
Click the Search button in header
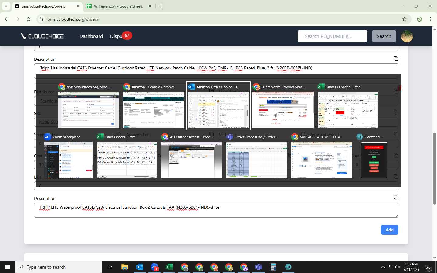tap(384, 36)
